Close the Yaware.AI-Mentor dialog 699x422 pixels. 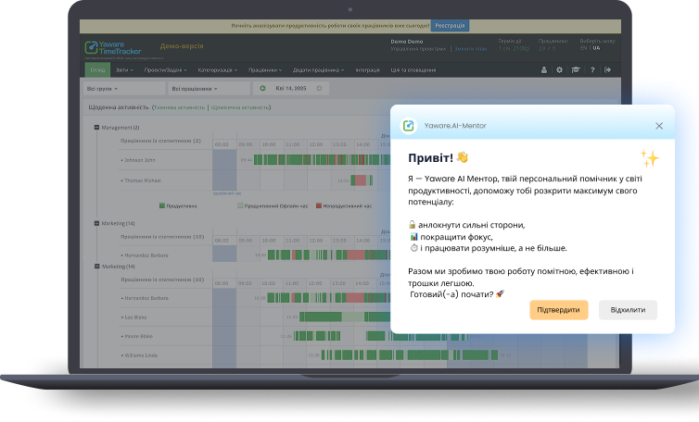(659, 126)
